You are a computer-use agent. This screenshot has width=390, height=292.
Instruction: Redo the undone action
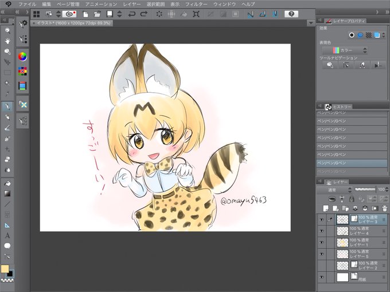click(x=144, y=14)
